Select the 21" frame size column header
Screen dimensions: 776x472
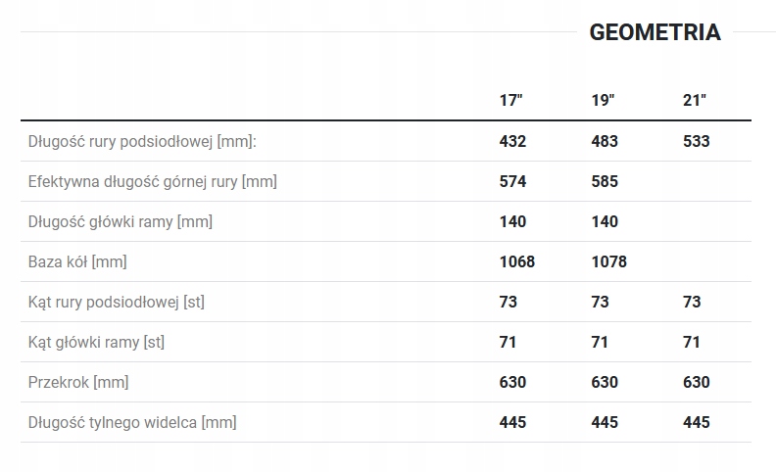pyautogui.click(x=695, y=101)
